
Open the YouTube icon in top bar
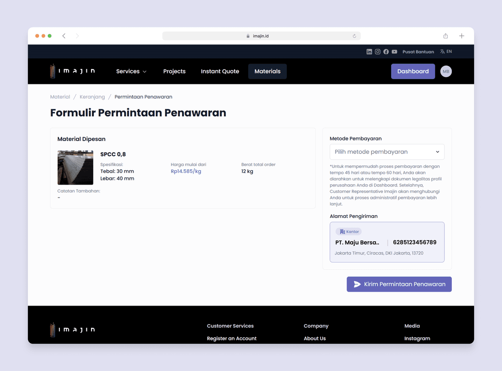(394, 52)
